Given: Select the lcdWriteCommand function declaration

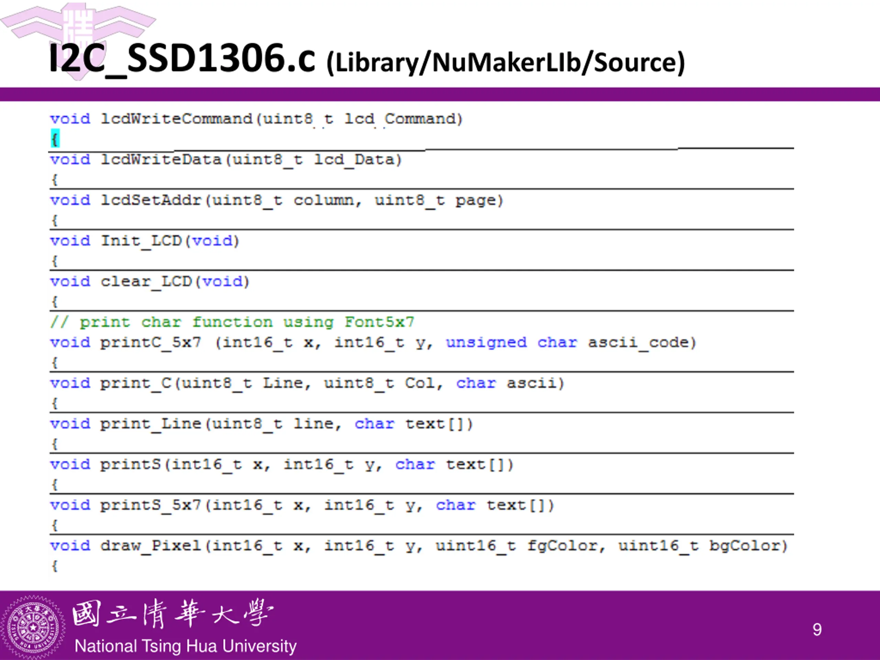Looking at the screenshot, I should point(256,119).
